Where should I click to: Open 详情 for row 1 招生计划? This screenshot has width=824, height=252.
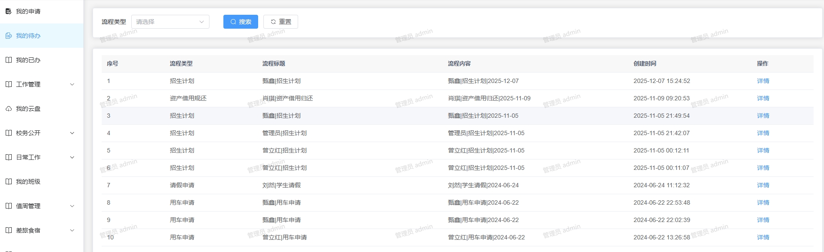tap(763, 81)
